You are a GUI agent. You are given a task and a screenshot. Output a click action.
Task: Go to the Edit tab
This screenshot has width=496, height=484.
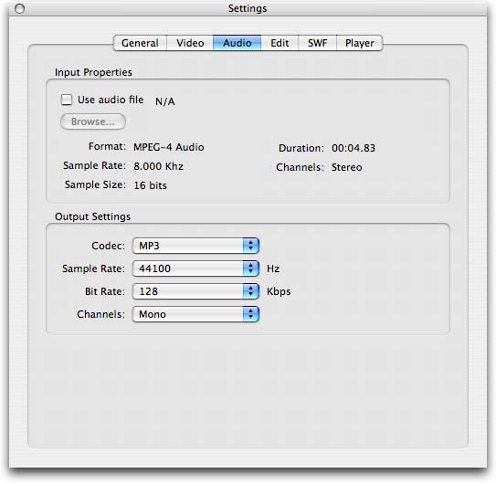(x=280, y=43)
